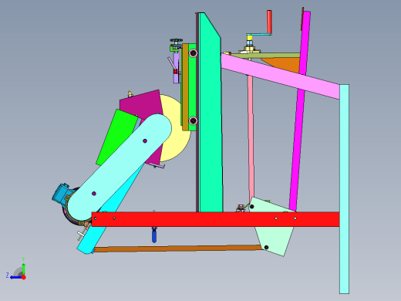Screen dimensions: 401x301
Task: Select the brass fitting atop the purple housing
Action: tap(130, 93)
